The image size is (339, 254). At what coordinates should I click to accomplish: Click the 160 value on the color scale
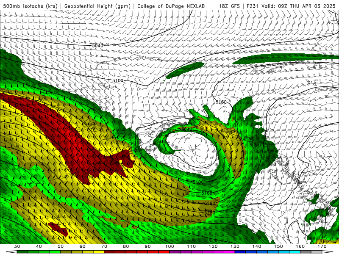(300, 246)
